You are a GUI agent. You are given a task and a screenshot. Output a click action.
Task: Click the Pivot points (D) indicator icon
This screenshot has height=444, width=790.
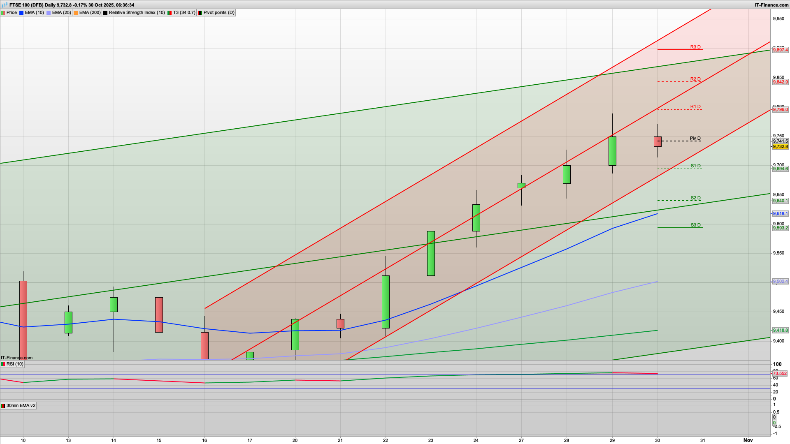200,12
